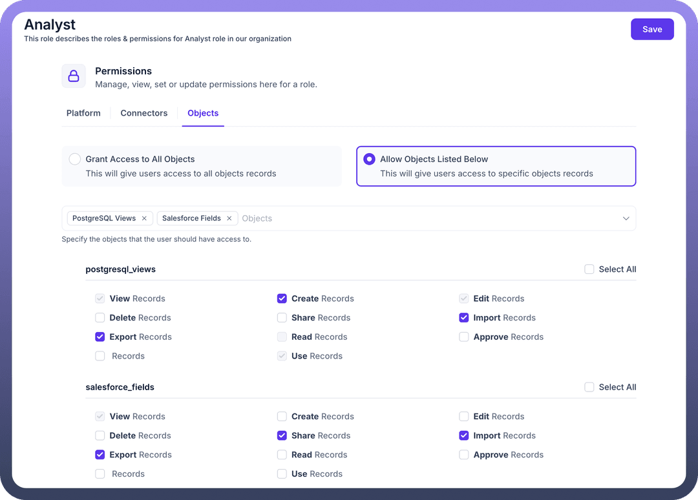Screen dimensions: 698x500
Task: Click the lock icon beside Permissions
Action: click(x=74, y=76)
